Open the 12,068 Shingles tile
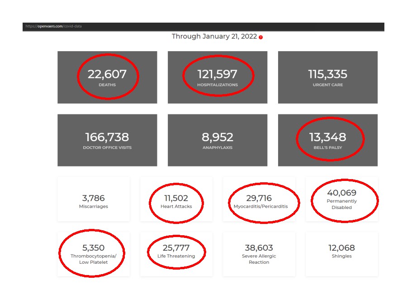 tap(341, 254)
